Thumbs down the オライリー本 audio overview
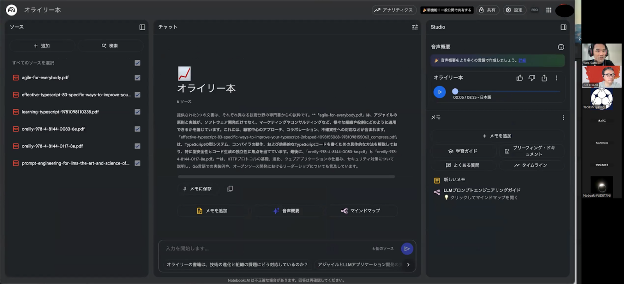 pyautogui.click(x=532, y=78)
